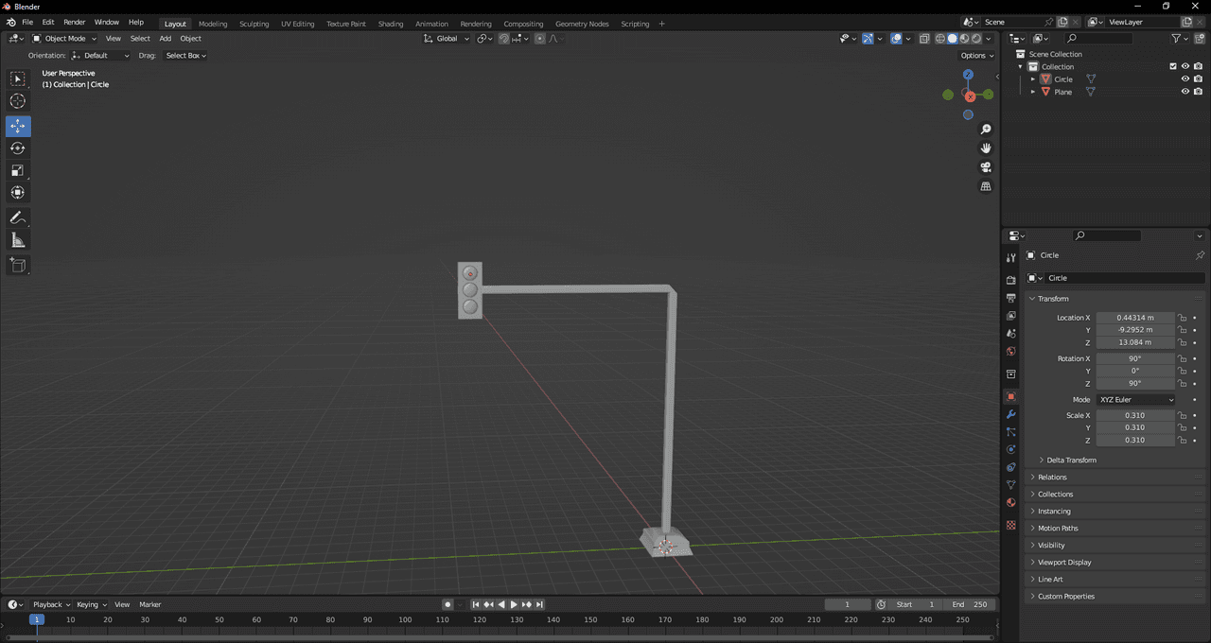Select the Rotate tool in the toolbar
The width and height of the screenshot is (1211, 643).
click(18, 148)
